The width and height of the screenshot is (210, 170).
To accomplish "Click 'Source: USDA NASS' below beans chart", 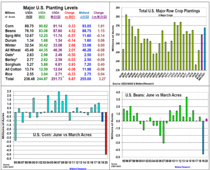I will pos(116,165).
